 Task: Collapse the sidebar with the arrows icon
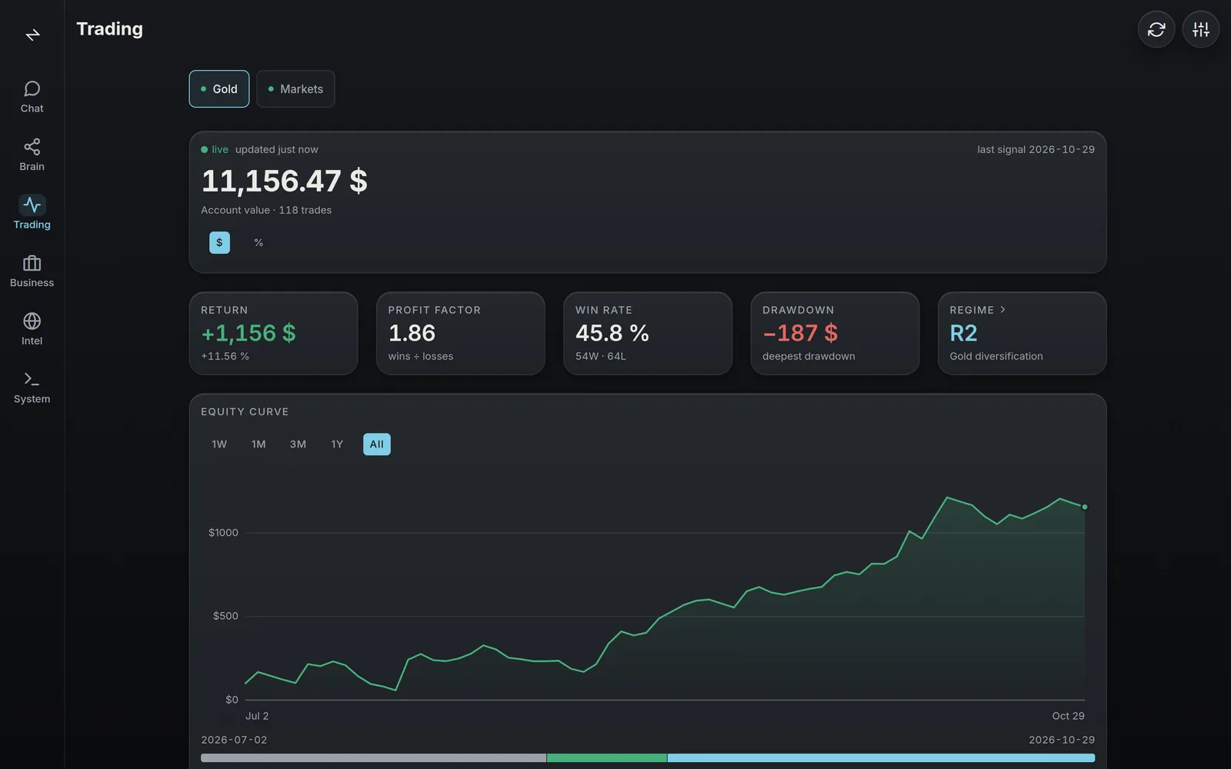click(32, 35)
